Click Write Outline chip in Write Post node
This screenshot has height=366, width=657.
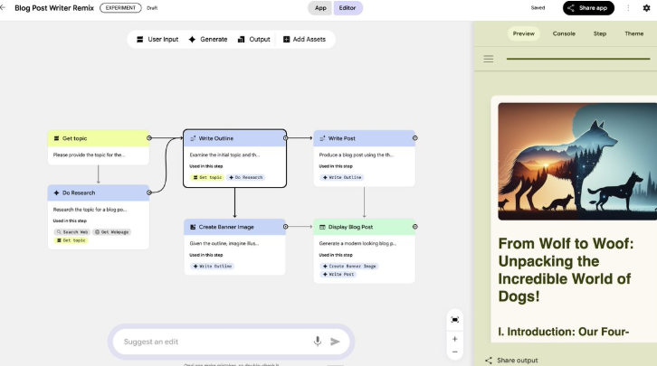pyautogui.click(x=342, y=177)
